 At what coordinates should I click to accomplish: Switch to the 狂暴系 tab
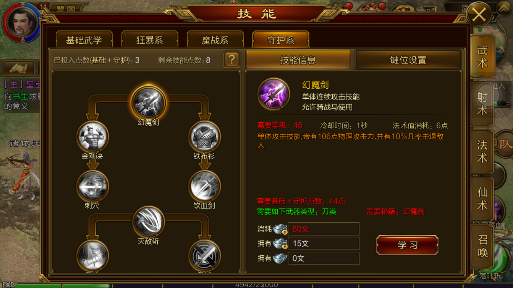tap(150, 40)
